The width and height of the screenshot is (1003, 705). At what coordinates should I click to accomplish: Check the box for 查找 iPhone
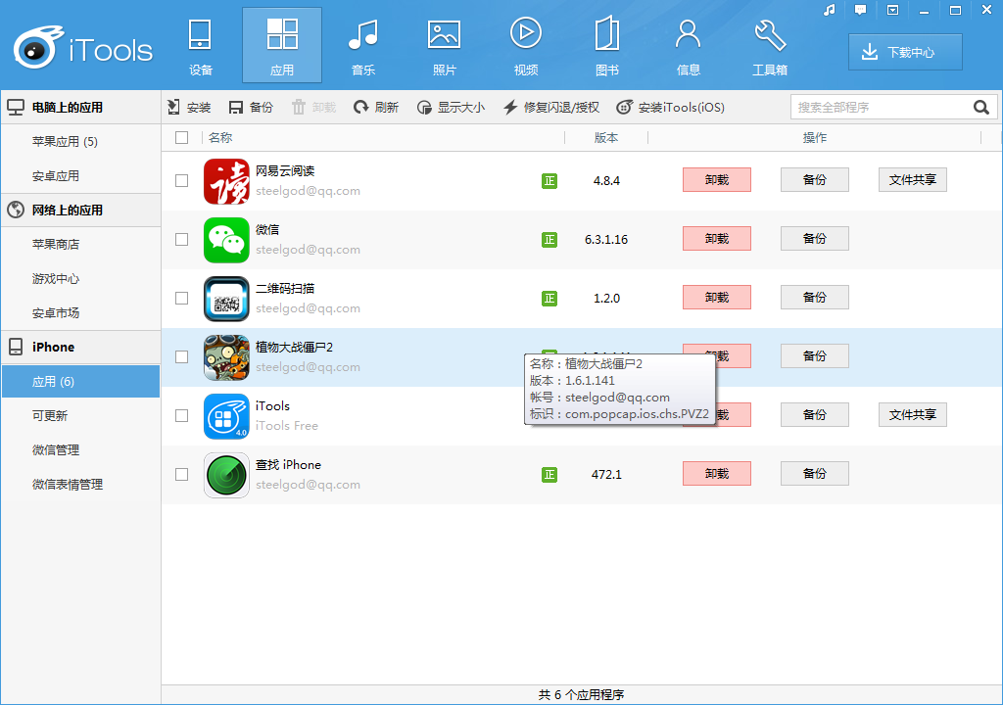click(x=181, y=475)
